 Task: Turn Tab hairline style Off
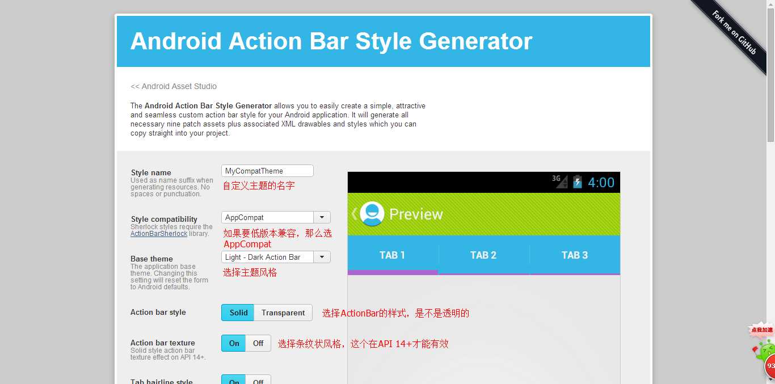tap(258, 380)
